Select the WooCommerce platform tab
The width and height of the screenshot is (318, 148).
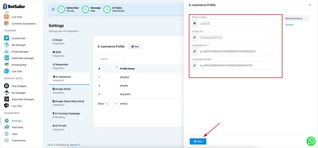296,18
